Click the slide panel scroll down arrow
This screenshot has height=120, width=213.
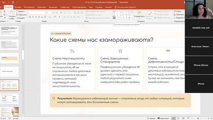tap(23, 115)
